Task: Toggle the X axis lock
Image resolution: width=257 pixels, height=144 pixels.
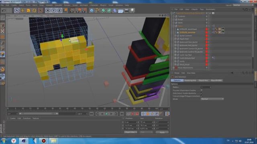Action: pyautogui.click(x=48, y=10)
